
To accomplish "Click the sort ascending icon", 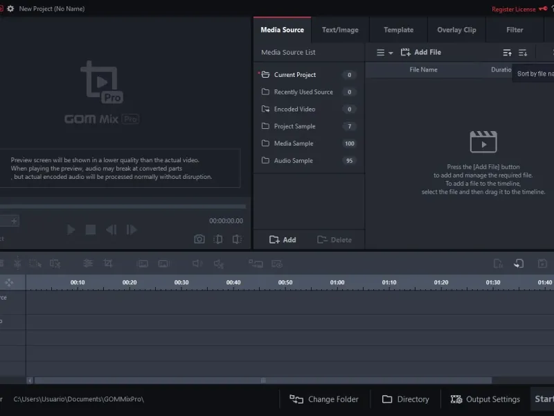I will [507, 53].
